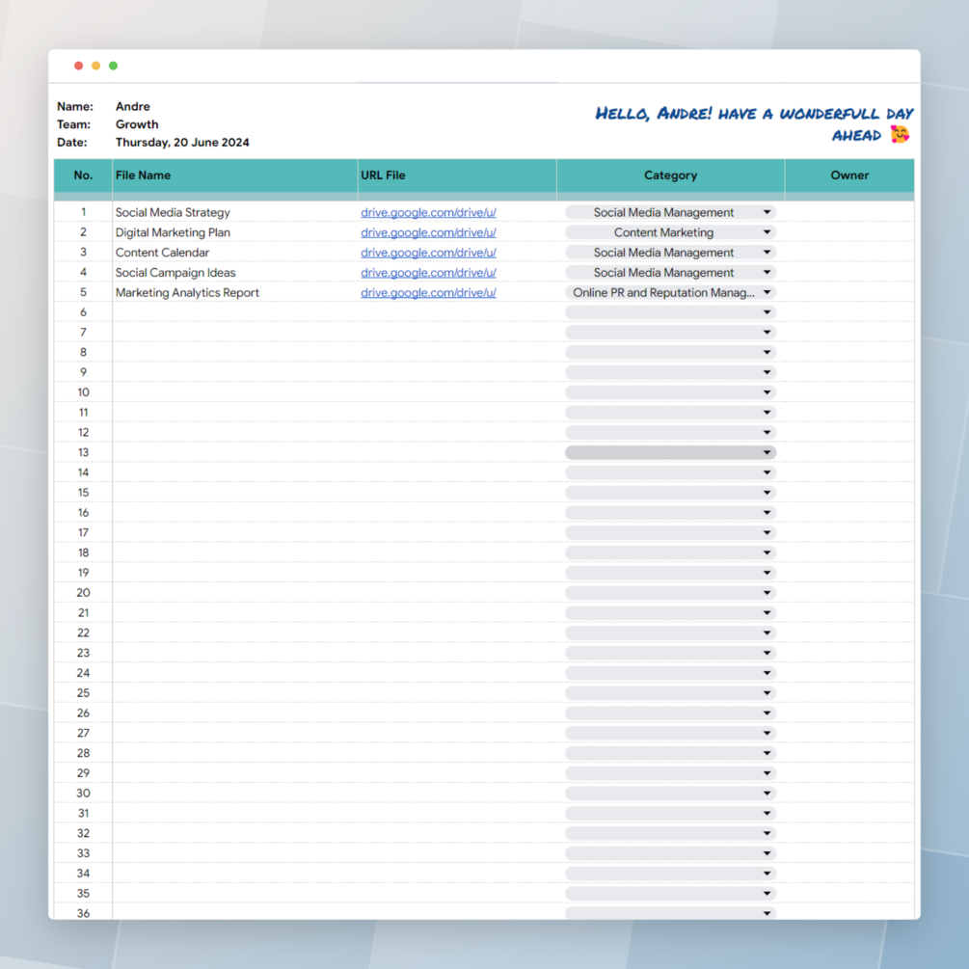Select the 'Social Campaign Ideas' file name cell
The height and width of the screenshot is (969, 969).
click(235, 273)
